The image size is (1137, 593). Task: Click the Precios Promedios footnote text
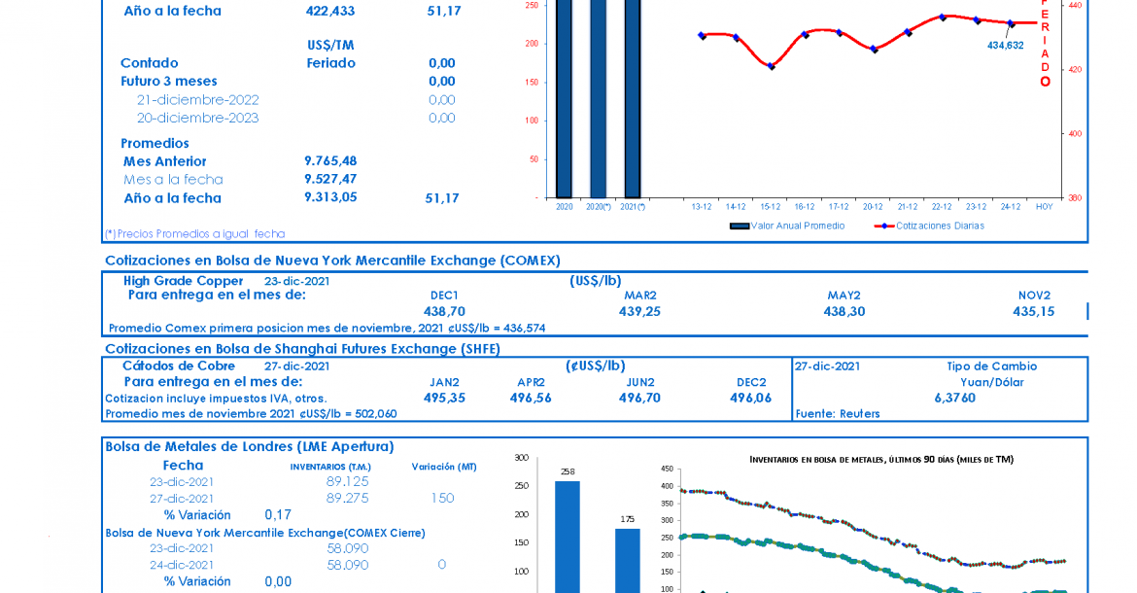coord(194,233)
